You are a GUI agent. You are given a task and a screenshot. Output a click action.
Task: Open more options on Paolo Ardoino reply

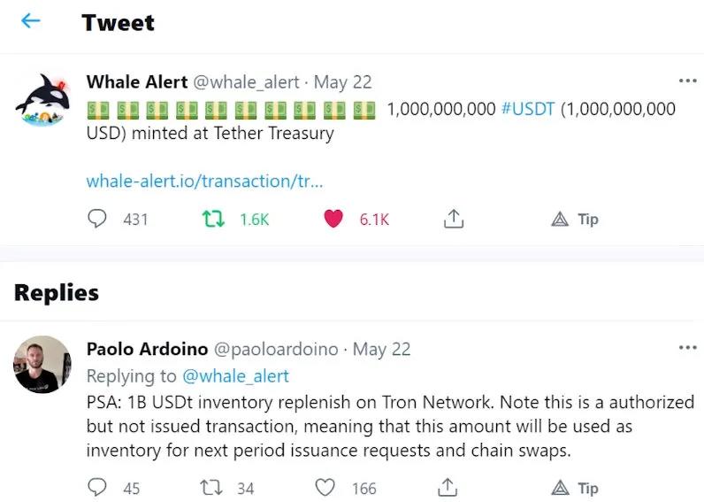point(687,347)
